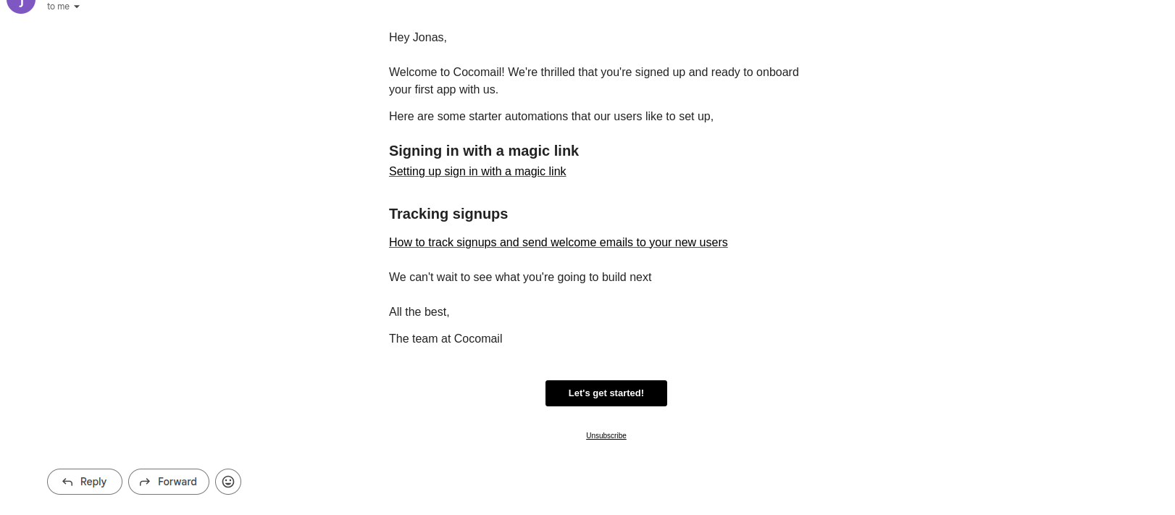Image resolution: width=1175 pixels, height=515 pixels.
Task: Unsubscribe from Cocomail emails
Action: point(606,436)
